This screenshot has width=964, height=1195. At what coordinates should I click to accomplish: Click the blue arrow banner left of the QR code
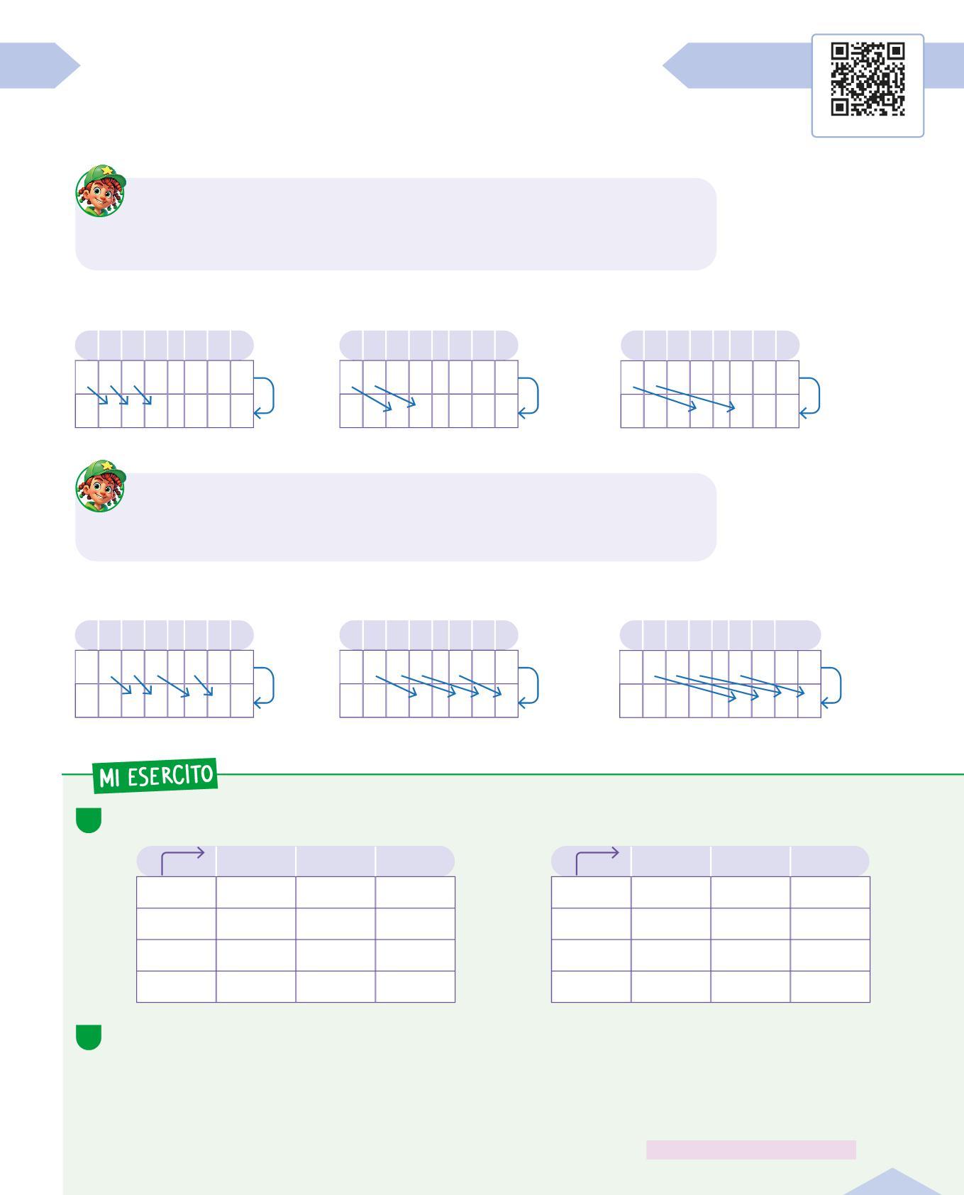point(738,65)
